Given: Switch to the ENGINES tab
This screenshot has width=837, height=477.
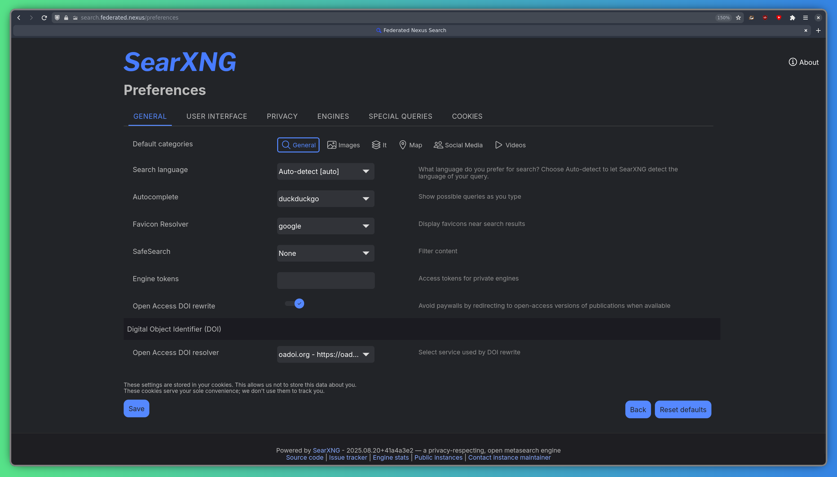Looking at the screenshot, I should pyautogui.click(x=333, y=116).
